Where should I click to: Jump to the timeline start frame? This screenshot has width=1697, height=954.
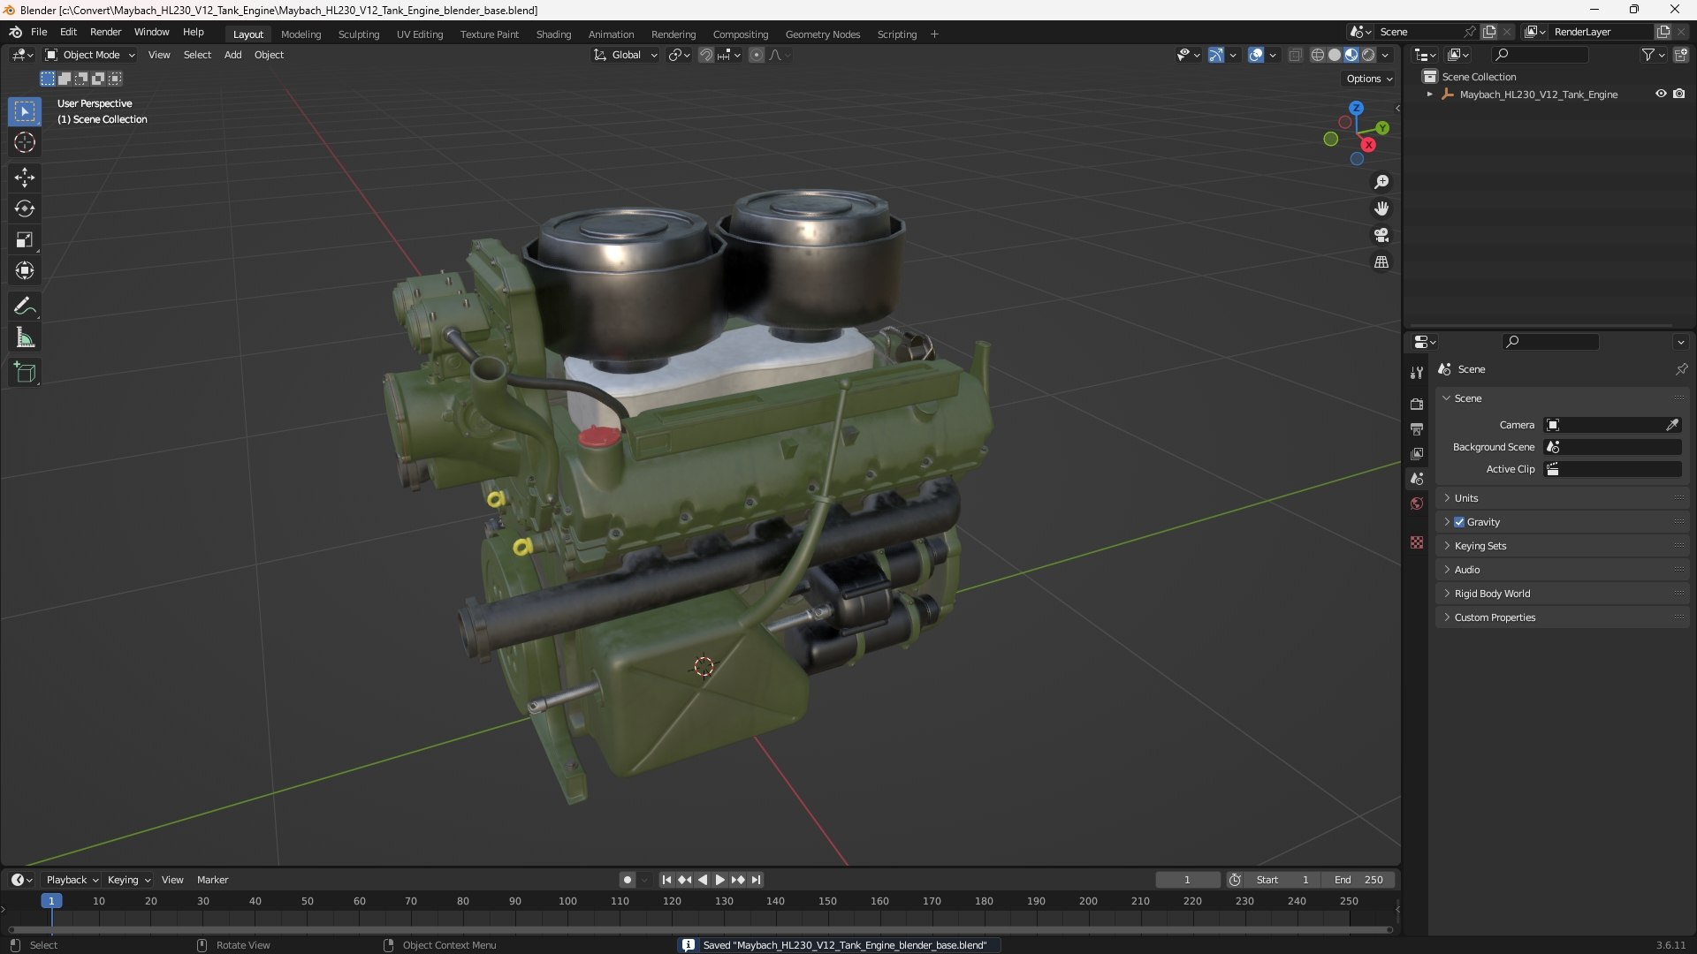pyautogui.click(x=666, y=880)
